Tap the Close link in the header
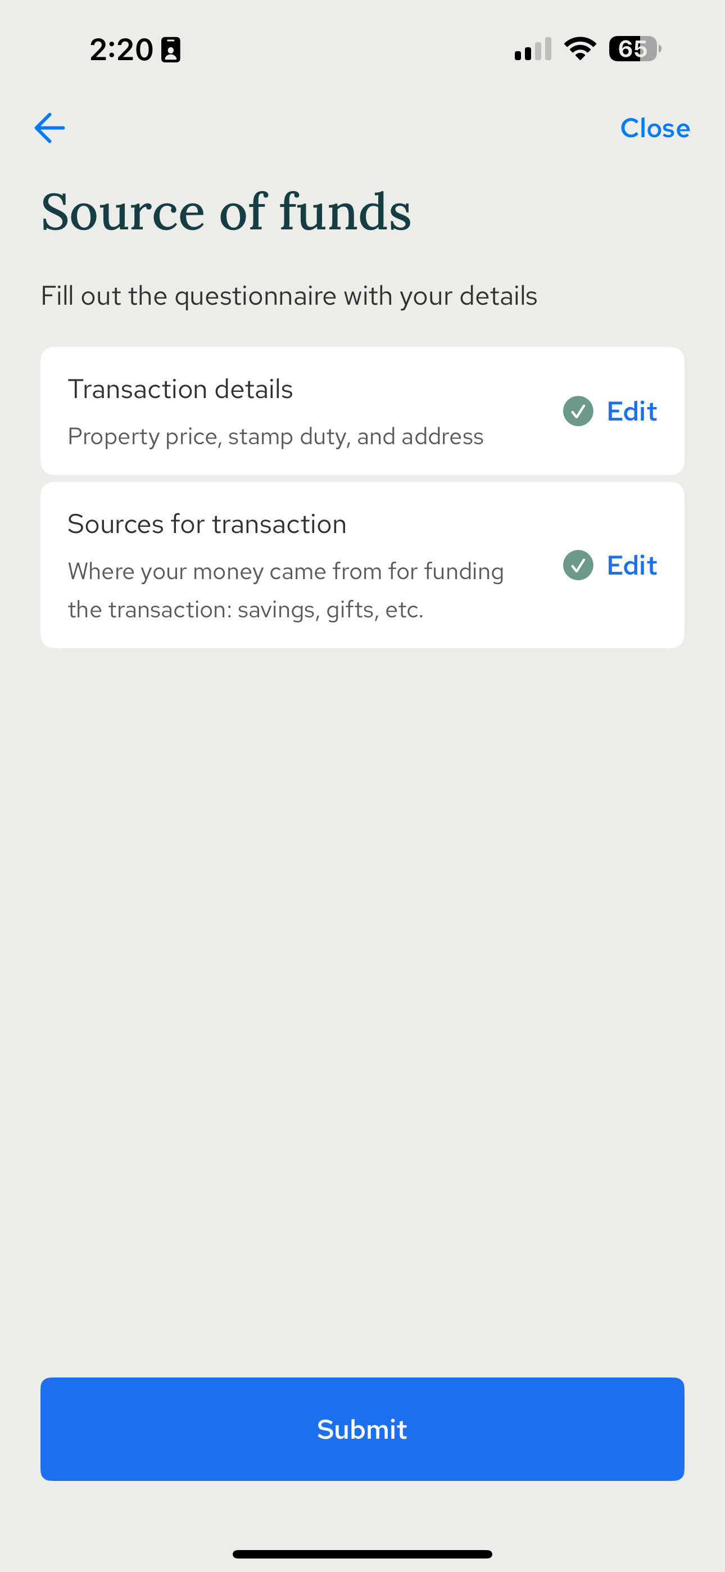Screen dimensions: 725x1572 [655, 128]
